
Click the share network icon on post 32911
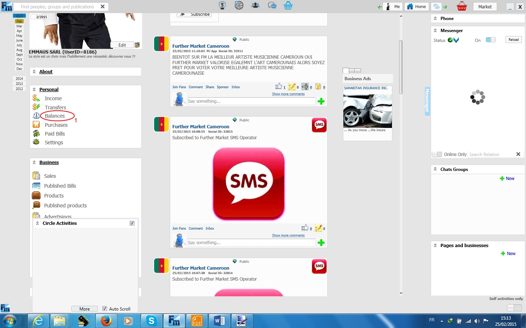[305, 86]
